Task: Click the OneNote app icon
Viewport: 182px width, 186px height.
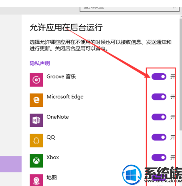Action: 36,120
